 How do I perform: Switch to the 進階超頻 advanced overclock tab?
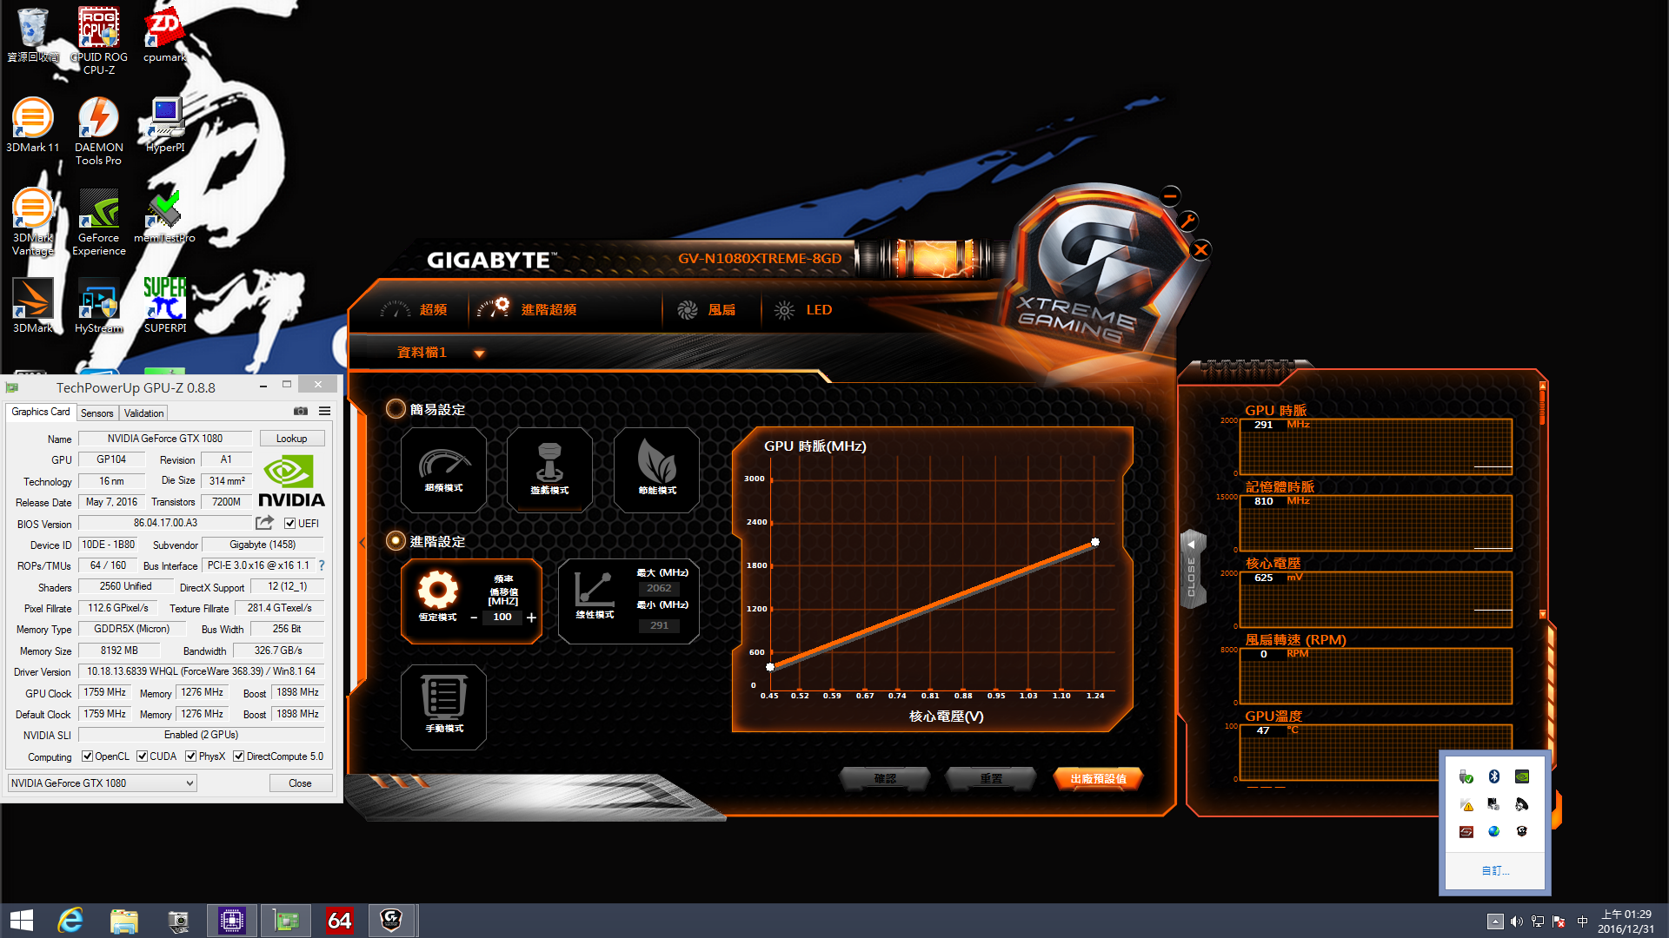click(x=527, y=310)
